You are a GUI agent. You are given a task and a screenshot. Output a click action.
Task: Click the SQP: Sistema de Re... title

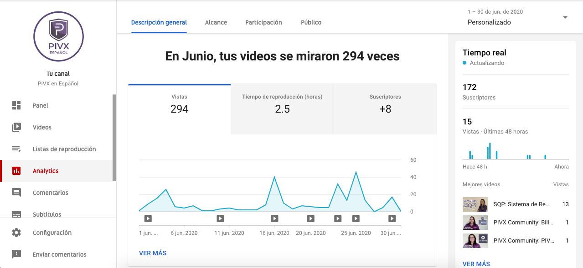(x=521, y=204)
